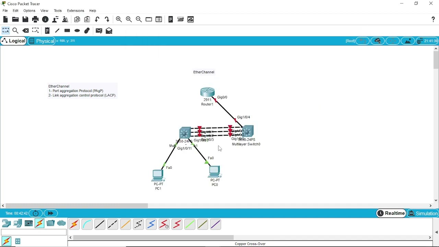Click the Router1 2911 device
Image resolution: width=439 pixels, height=247 pixels.
click(x=207, y=92)
